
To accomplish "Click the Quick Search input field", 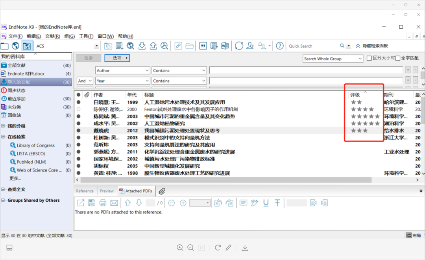I will (313, 46).
